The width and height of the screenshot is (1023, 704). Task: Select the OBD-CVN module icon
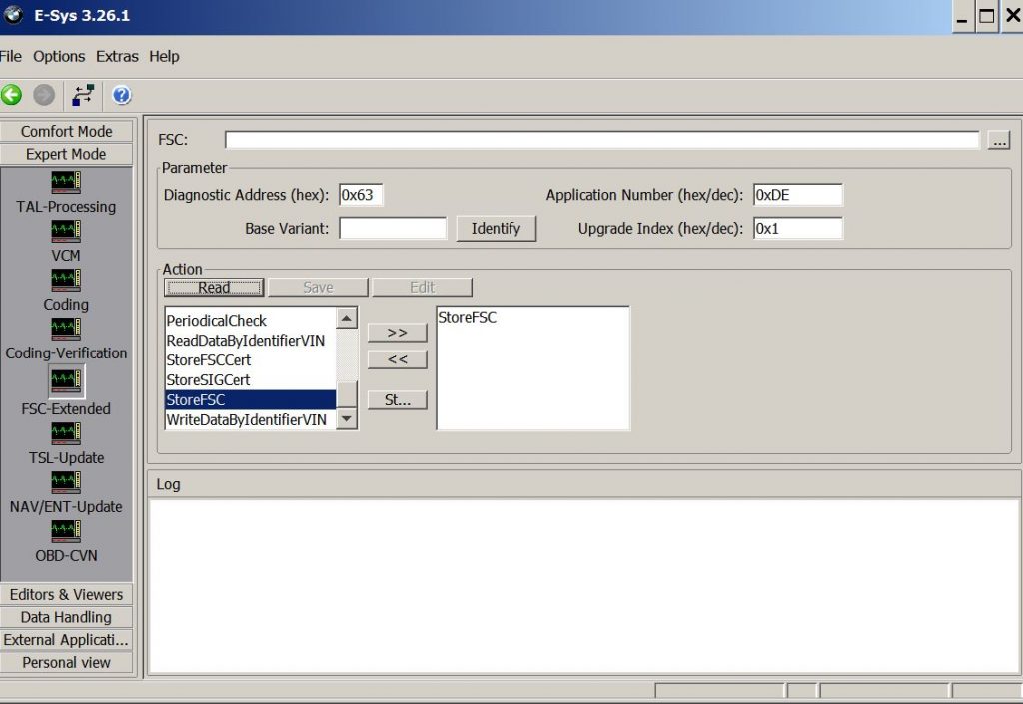66,531
